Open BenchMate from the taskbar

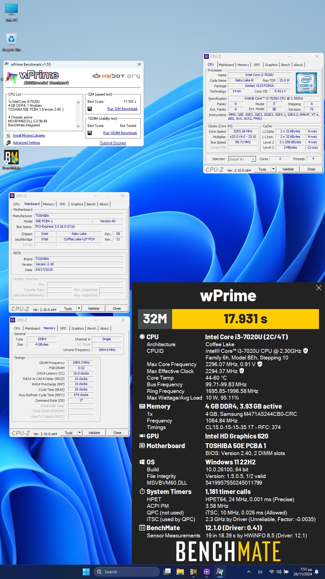click(193, 572)
